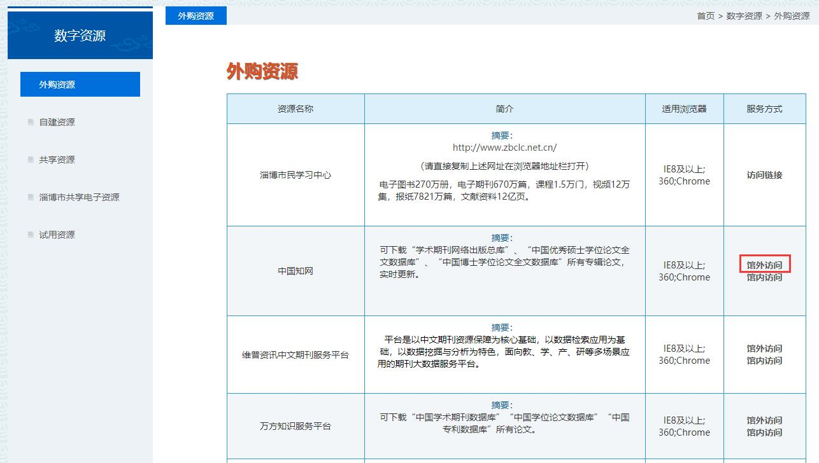The height and width of the screenshot is (463, 819).
Task: Click 访问链接 for 淄博市民学习中心
Action: [x=764, y=175]
